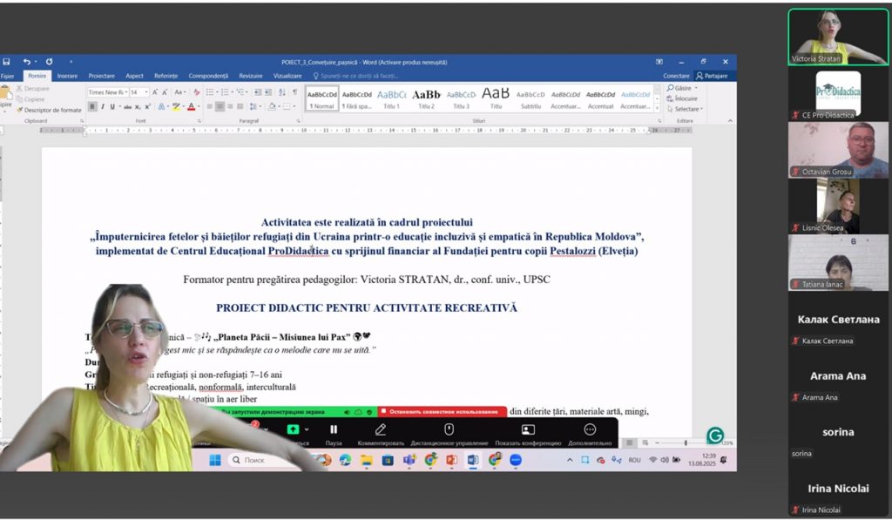Viewport: 892px width, 520px height.
Task: Pause the screen share (Пауза)
Action: pyautogui.click(x=334, y=434)
